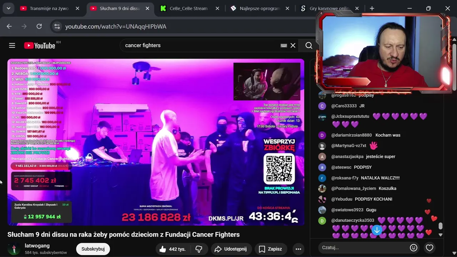Subscribe with the Subskrybuj button
457x257 pixels.
93,249
